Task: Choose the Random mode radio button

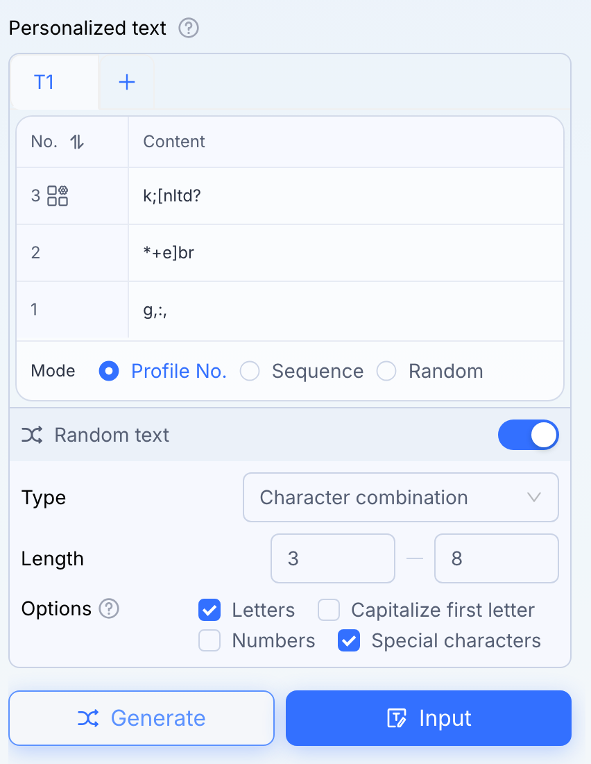Action: pyautogui.click(x=386, y=371)
